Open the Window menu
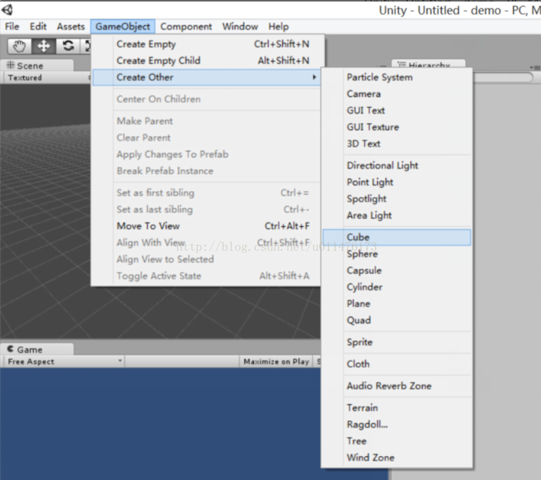Screen dimensions: 541x480 [x=240, y=27]
